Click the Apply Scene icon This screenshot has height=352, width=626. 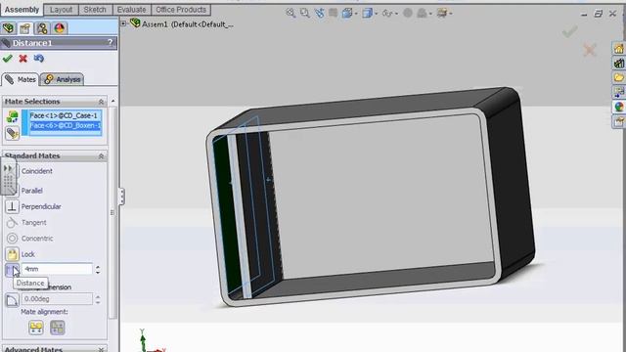click(422, 13)
